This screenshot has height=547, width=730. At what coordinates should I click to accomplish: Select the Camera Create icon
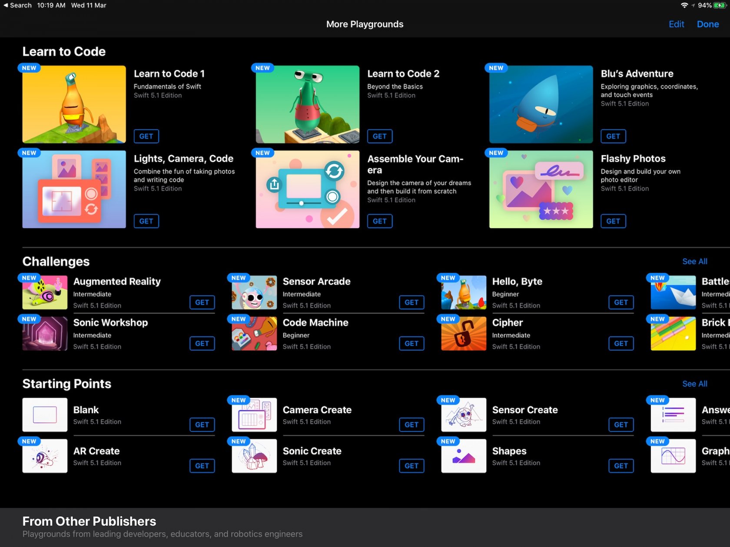pos(254,414)
